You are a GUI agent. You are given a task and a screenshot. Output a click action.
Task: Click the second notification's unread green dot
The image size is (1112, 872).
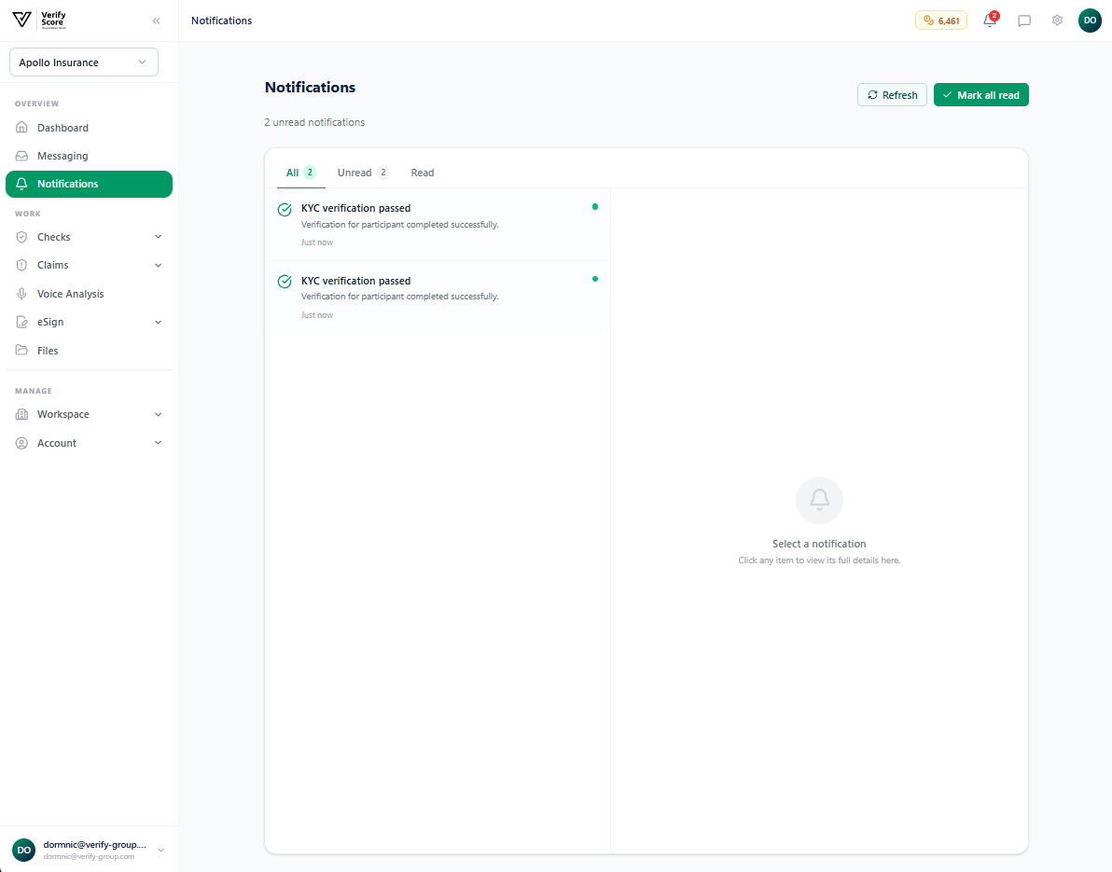595,280
